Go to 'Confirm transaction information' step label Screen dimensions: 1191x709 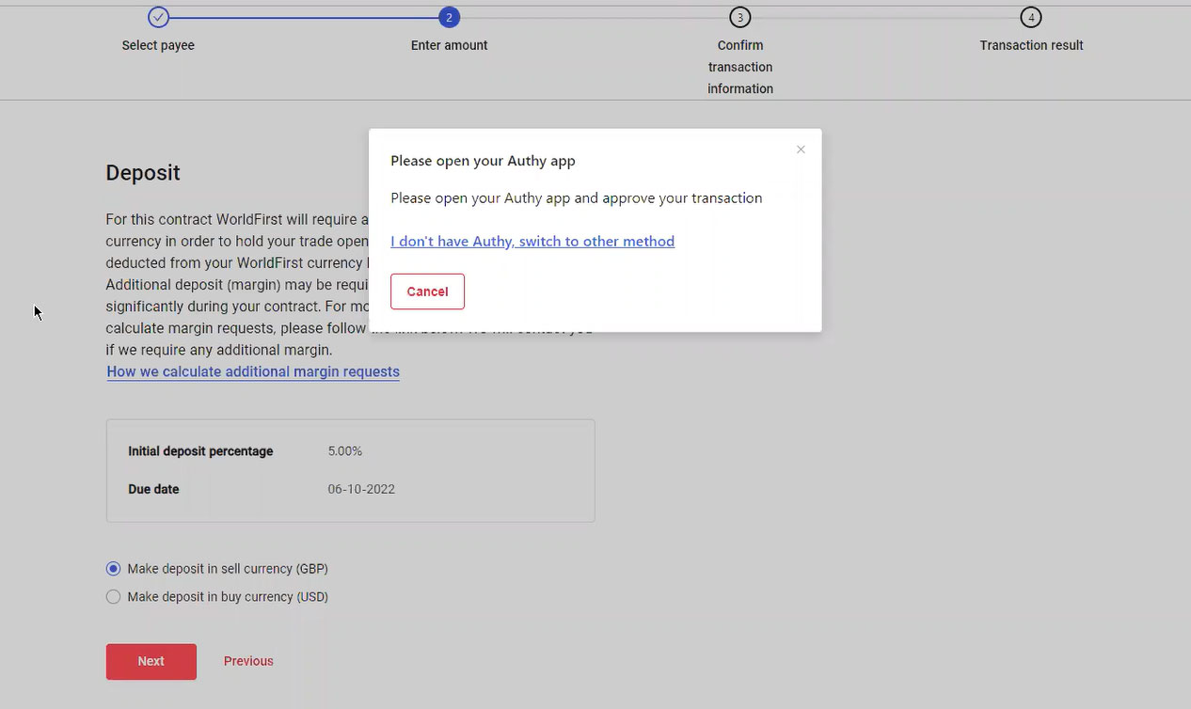(x=740, y=67)
